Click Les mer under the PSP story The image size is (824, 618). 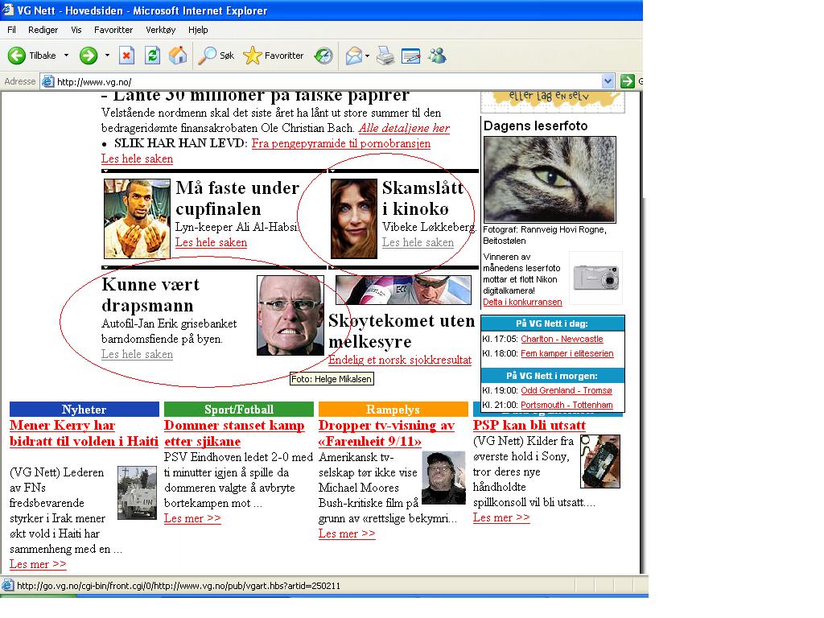[501, 517]
